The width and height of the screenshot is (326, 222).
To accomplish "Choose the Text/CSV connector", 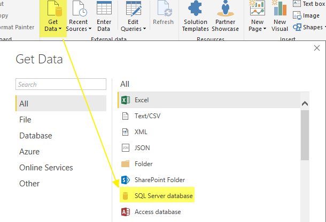I will click(x=209, y=116).
